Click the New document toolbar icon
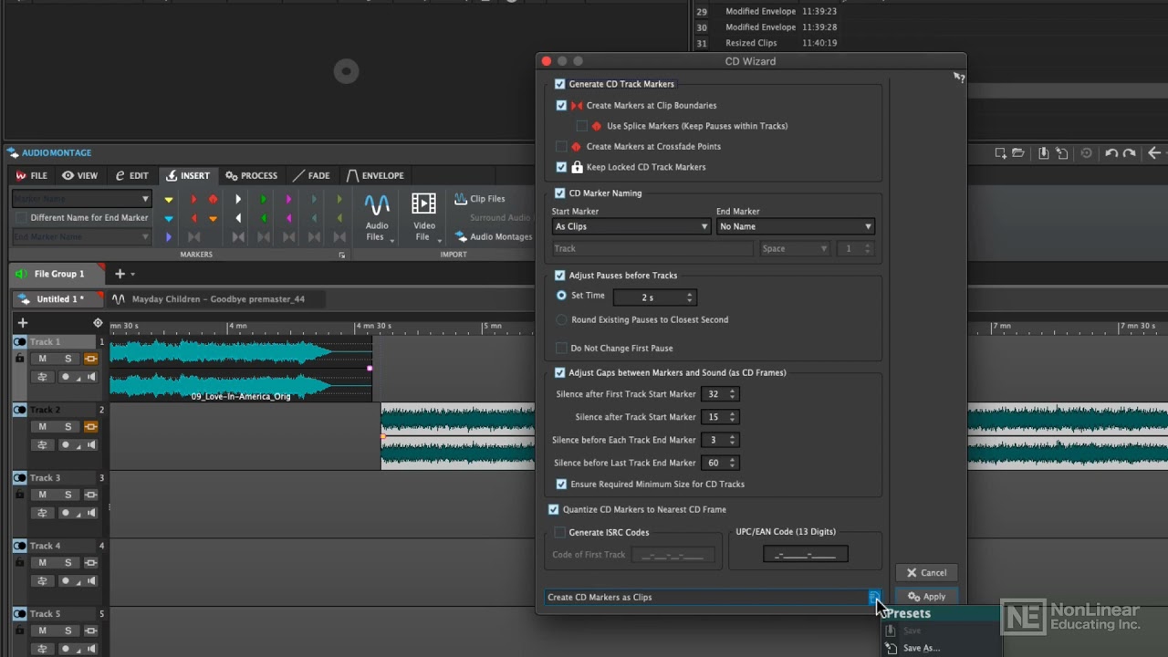This screenshot has width=1168, height=657. tap(1001, 153)
